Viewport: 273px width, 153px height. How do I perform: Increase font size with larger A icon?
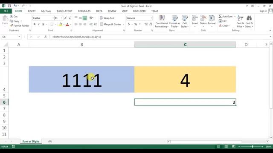click(65, 18)
